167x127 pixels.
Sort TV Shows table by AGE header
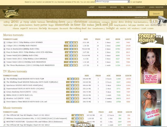(108, 76)
